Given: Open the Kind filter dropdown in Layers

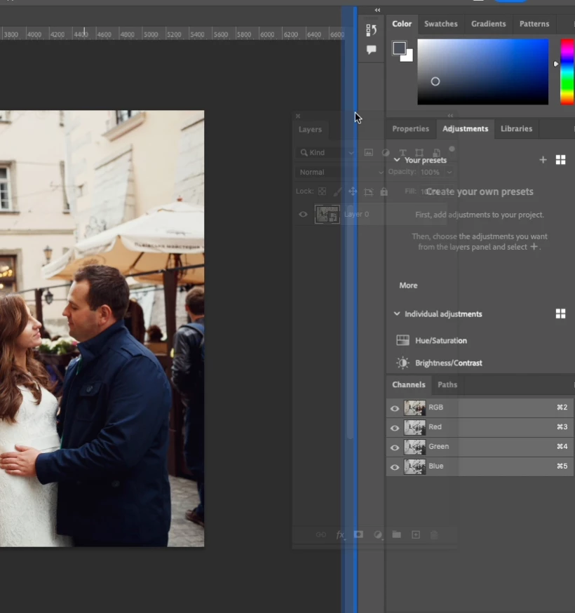Looking at the screenshot, I should (326, 152).
